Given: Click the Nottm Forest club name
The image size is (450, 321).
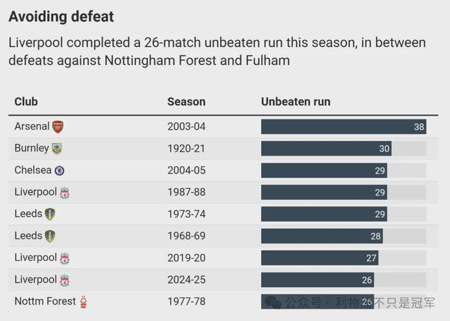Looking at the screenshot, I should (x=45, y=302).
